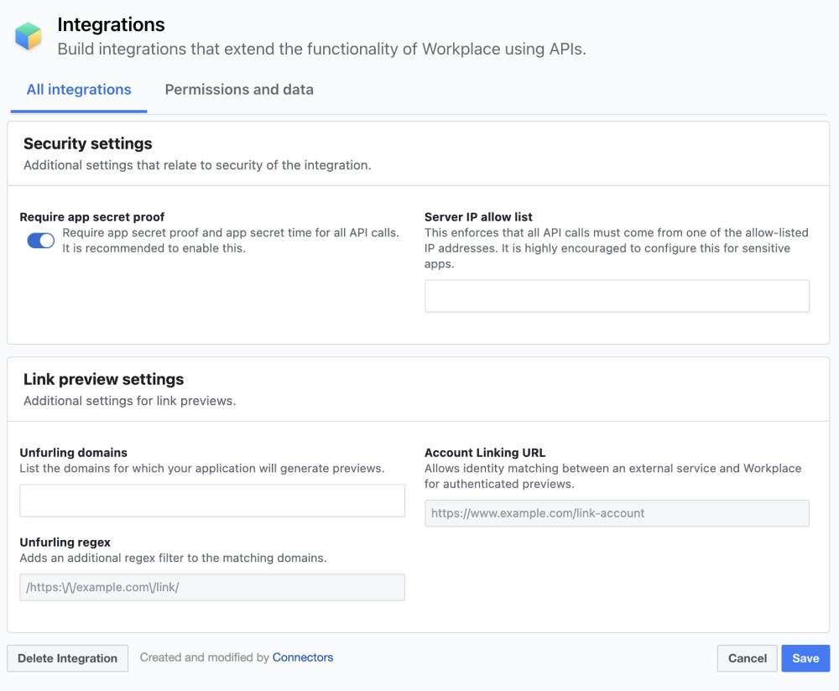
Task: Click the Integrations page title
Action: click(x=111, y=25)
